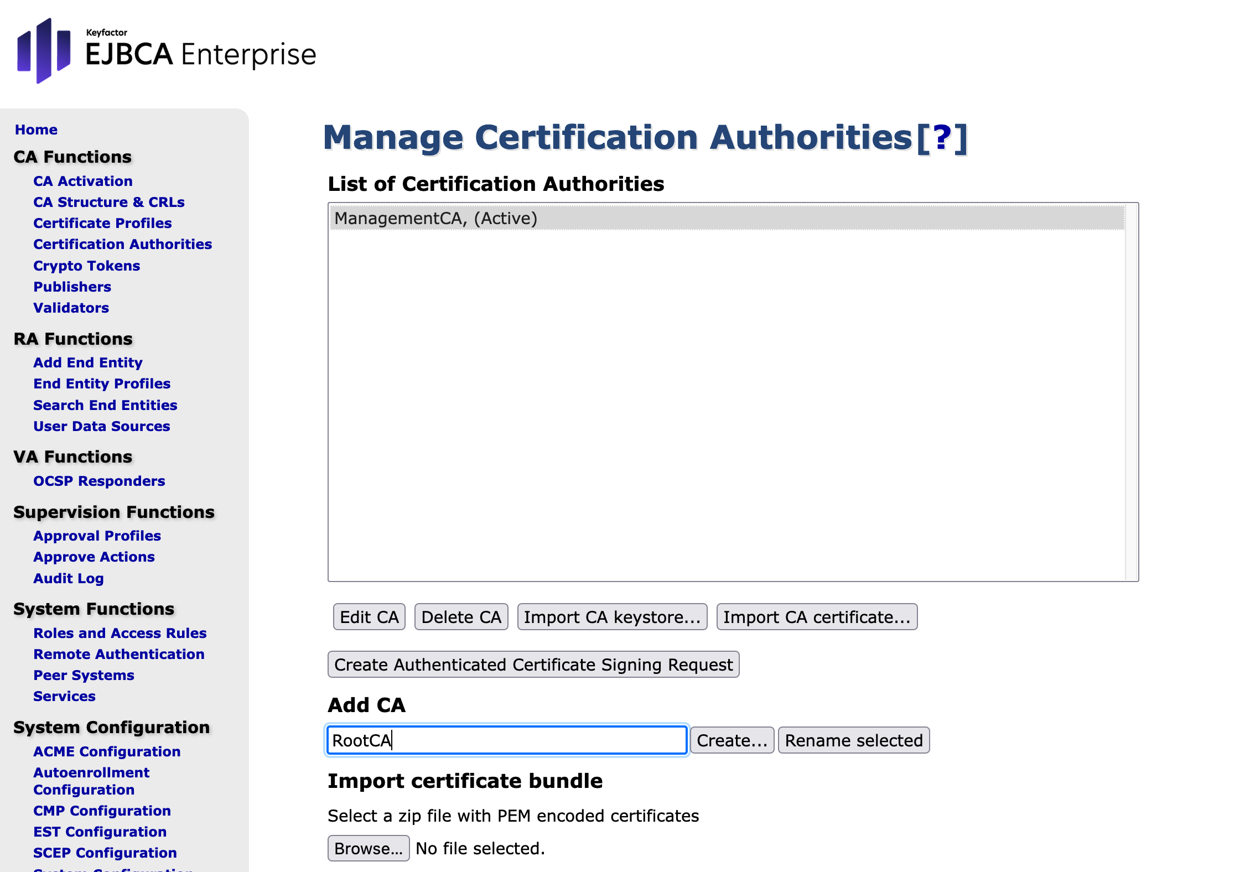Open Roles and Access Rules
The height and width of the screenshot is (872, 1245).
coord(120,633)
